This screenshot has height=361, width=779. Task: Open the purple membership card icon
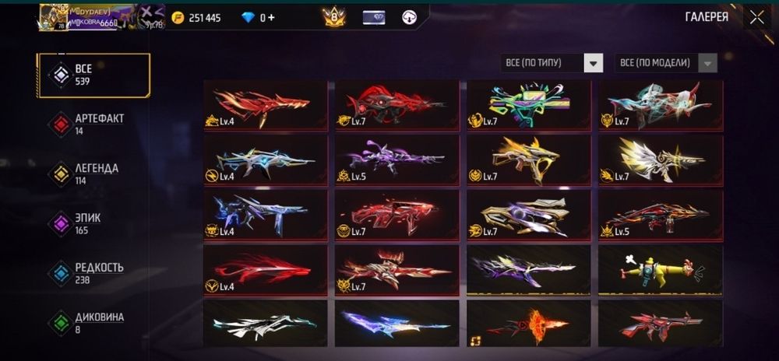click(373, 18)
